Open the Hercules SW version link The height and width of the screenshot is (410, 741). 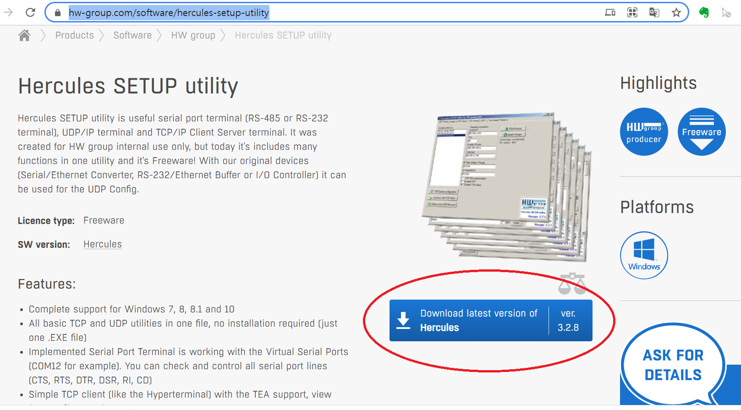point(103,244)
